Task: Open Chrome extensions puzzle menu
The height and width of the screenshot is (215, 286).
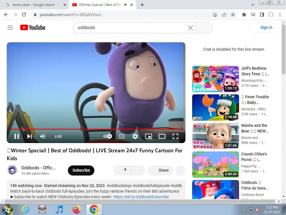Action: point(244,15)
